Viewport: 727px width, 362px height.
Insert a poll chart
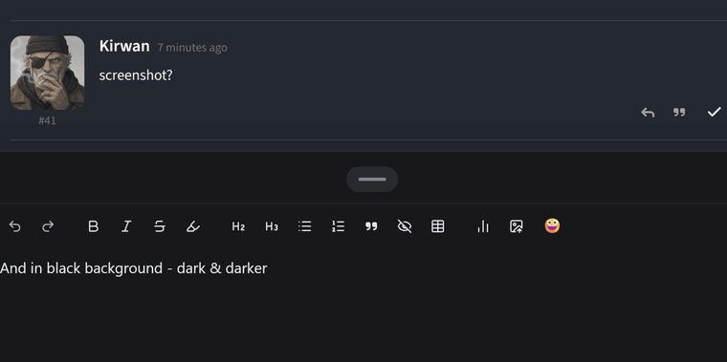483,226
